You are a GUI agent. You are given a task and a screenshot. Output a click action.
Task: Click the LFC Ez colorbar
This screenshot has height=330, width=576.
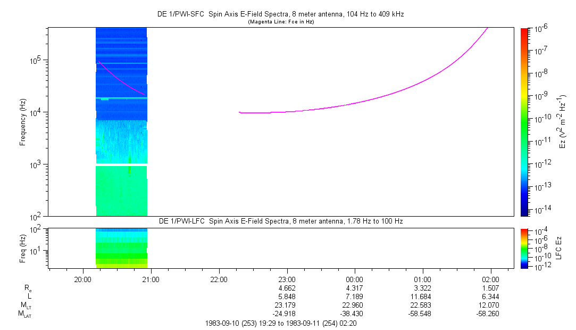click(x=524, y=248)
